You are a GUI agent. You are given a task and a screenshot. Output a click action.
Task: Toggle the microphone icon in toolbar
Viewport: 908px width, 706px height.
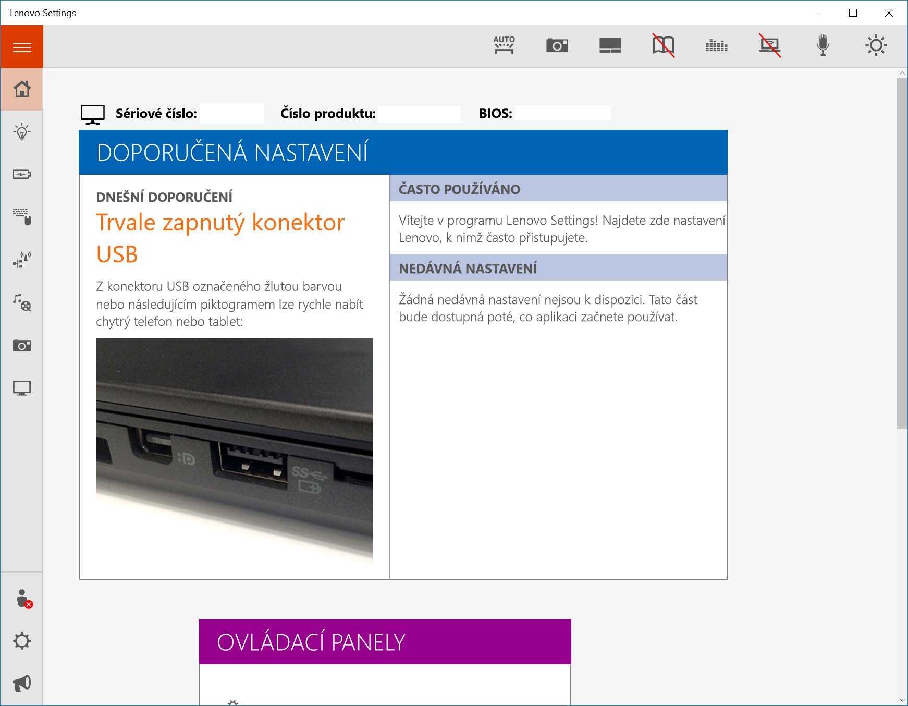click(x=823, y=45)
